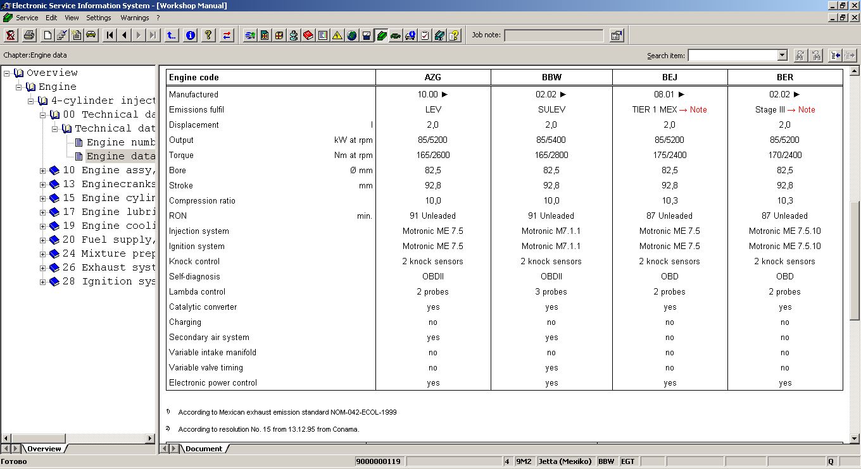This screenshot has height=469, width=861.
Task: Collapse the 00 Technical data node
Action: (43, 115)
